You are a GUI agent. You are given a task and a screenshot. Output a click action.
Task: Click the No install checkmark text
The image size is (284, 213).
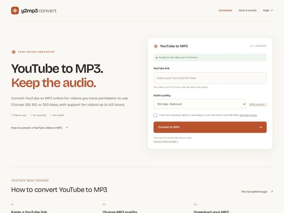[x=57, y=115]
